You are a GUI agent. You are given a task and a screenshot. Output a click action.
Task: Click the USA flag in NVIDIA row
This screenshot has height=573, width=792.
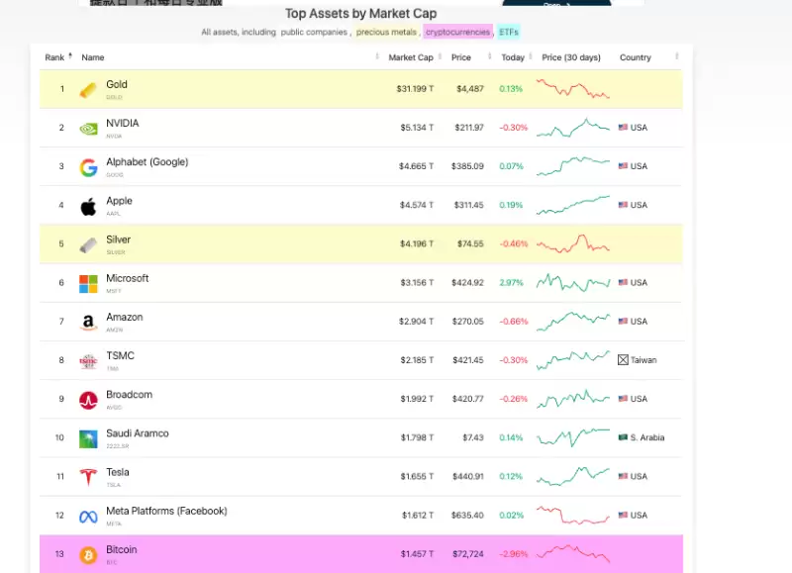tap(623, 128)
